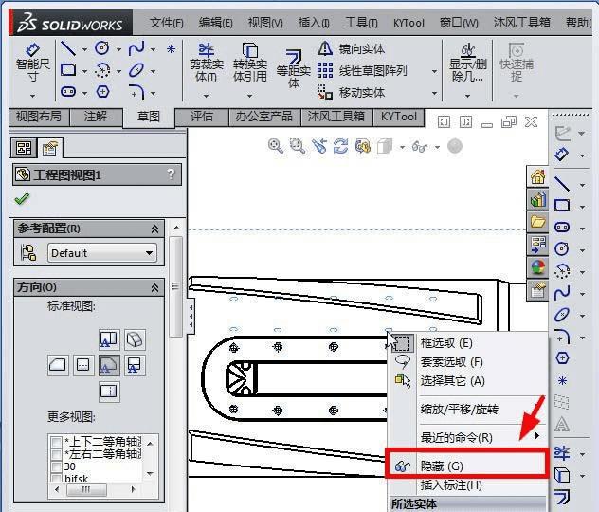The image size is (599, 512).
Task: Confirm with the green checkmark OK
Action: [x=22, y=199]
